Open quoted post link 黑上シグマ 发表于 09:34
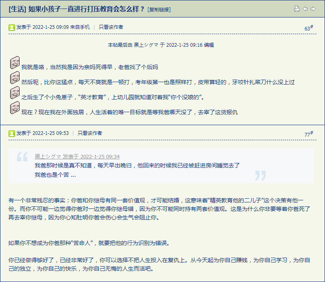This screenshot has width=325, height=282. tap(77, 156)
